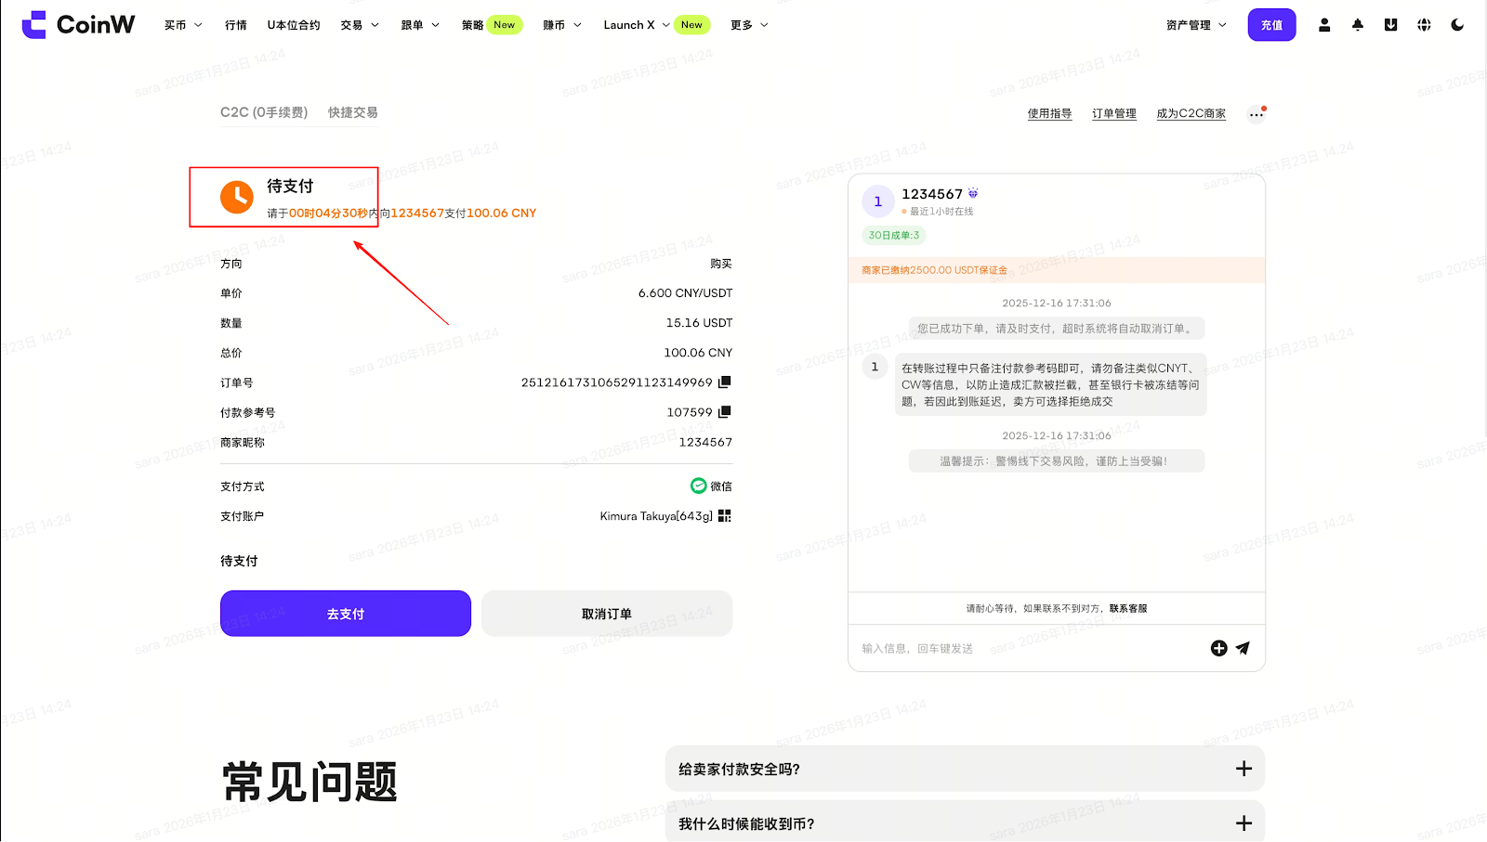Click the send message arrow icon

click(x=1243, y=648)
